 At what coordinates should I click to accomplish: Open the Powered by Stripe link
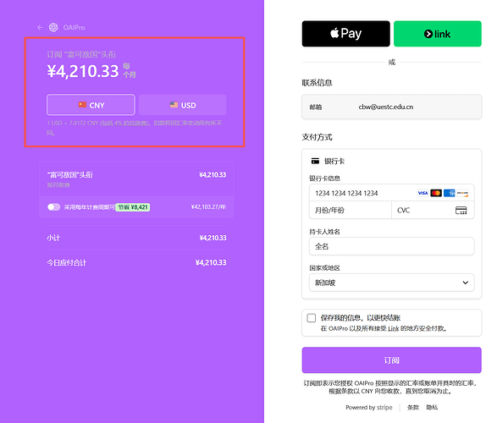pyautogui.click(x=369, y=408)
